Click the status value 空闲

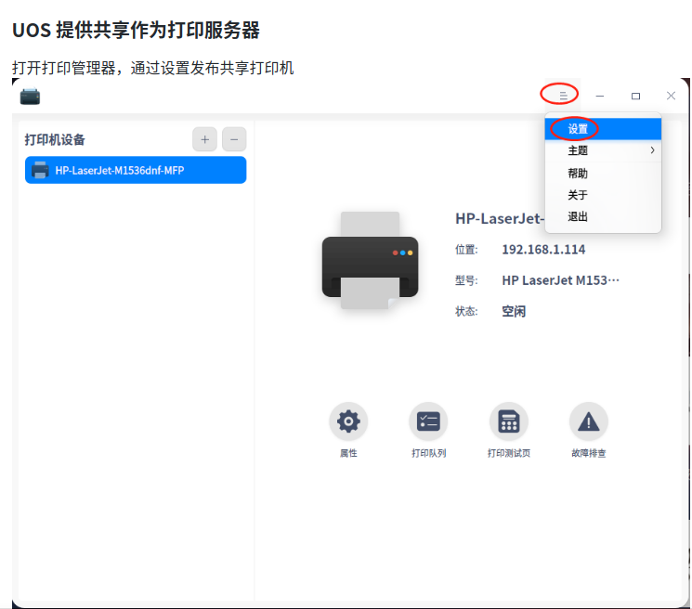pyautogui.click(x=514, y=311)
